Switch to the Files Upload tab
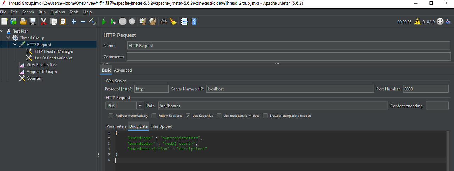The height and width of the screenshot is (171, 454). coord(161,126)
